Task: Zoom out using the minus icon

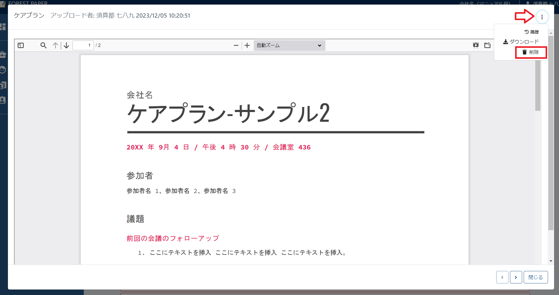Action: (x=236, y=45)
